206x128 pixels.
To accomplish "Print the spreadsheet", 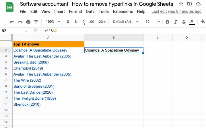I will 28,22.
